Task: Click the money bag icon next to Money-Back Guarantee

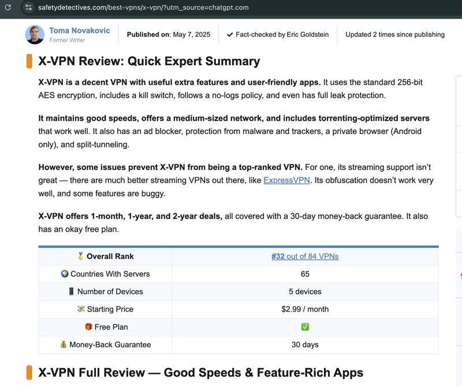Action: (x=62, y=344)
